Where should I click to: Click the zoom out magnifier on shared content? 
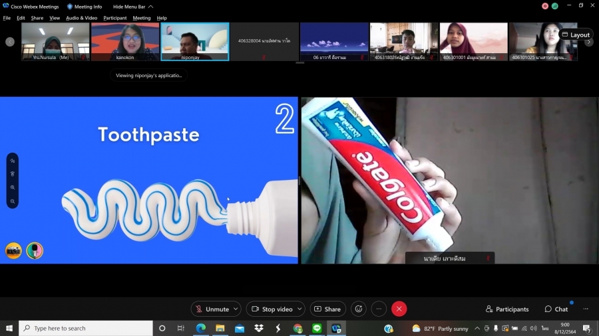[x=13, y=201]
